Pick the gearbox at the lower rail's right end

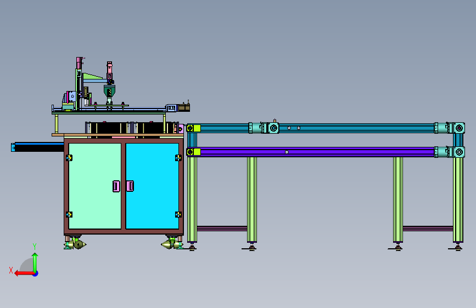tap(458, 152)
